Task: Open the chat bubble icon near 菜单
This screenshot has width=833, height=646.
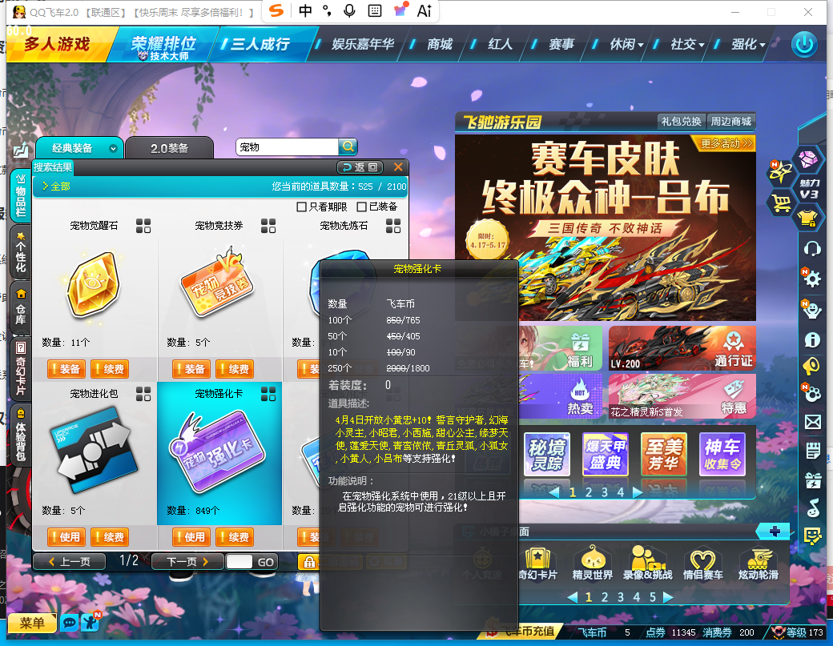Action: (70, 622)
